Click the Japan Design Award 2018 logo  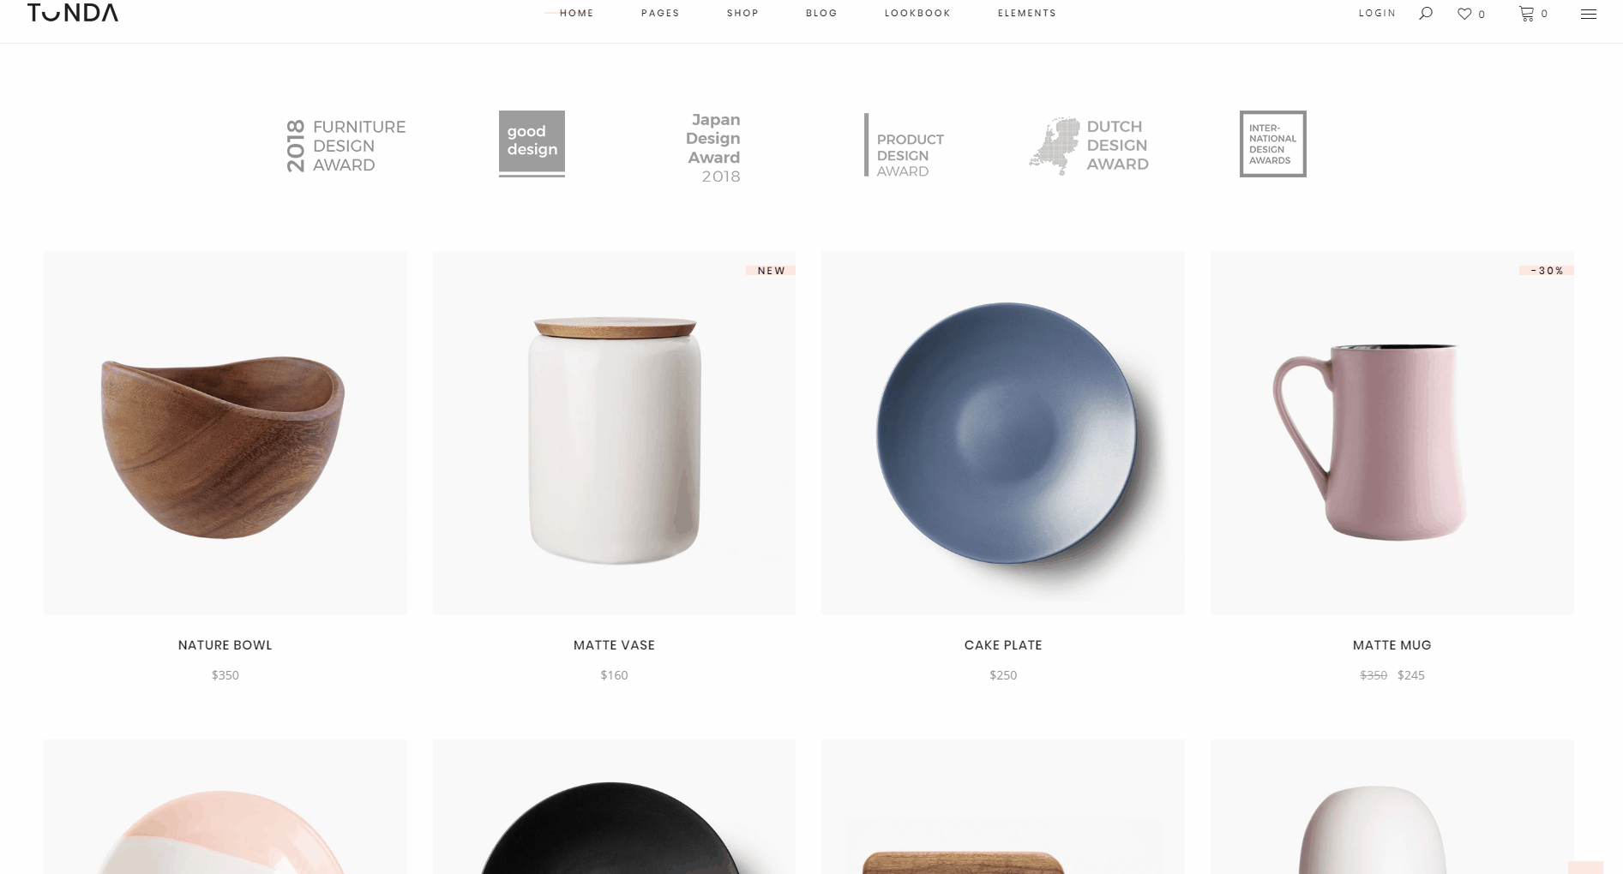click(713, 147)
